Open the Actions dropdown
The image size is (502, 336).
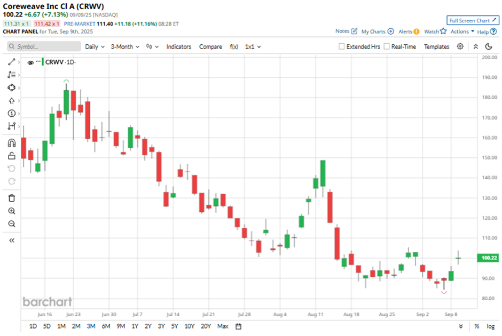462,31
